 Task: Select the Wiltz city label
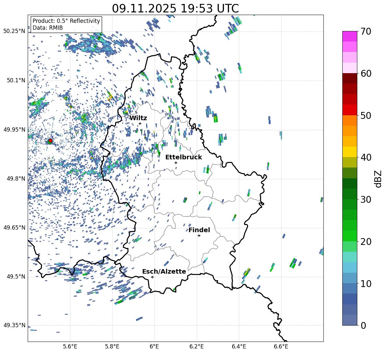click(x=138, y=118)
